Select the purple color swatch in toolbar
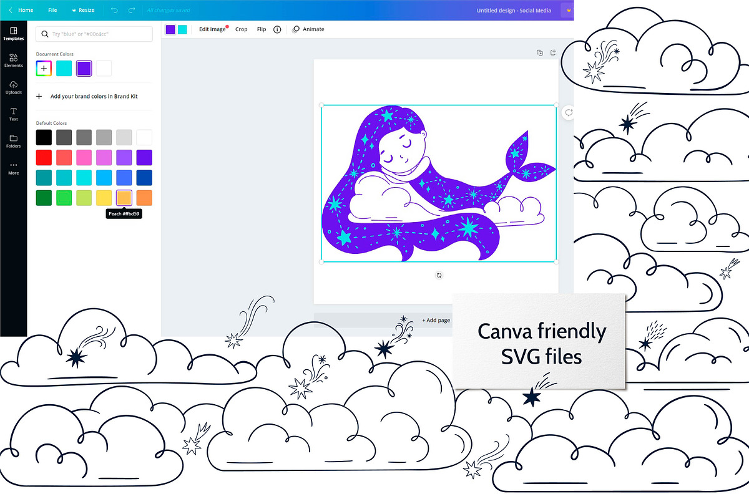This screenshot has height=499, width=749. (x=170, y=29)
